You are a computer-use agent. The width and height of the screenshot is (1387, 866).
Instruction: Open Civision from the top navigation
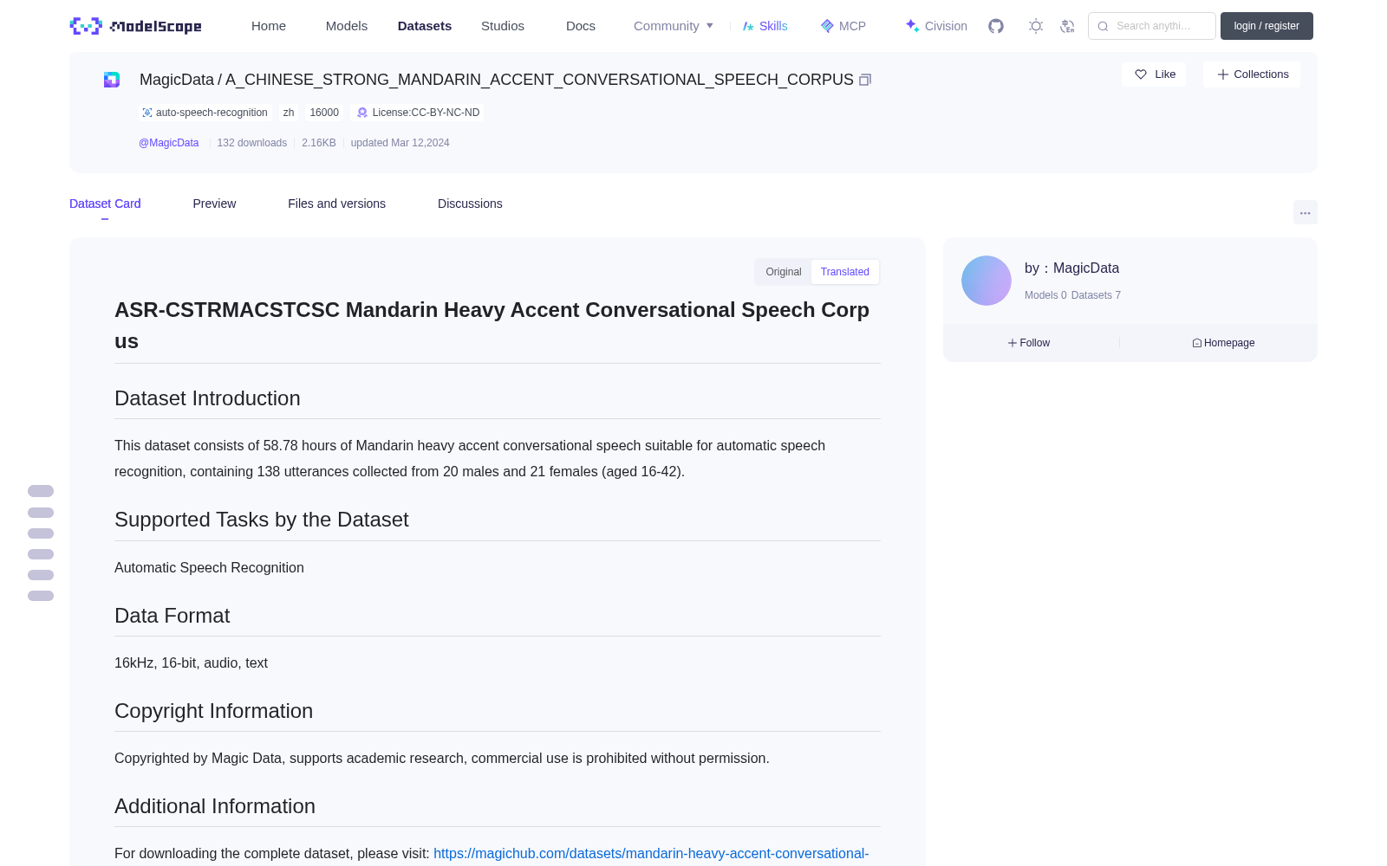pos(936,26)
